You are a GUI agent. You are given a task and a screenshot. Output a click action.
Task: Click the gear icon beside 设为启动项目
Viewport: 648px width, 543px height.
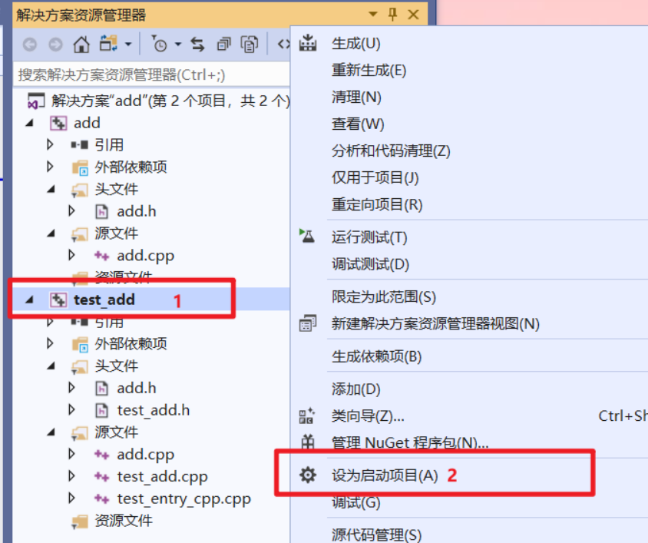pos(307,474)
